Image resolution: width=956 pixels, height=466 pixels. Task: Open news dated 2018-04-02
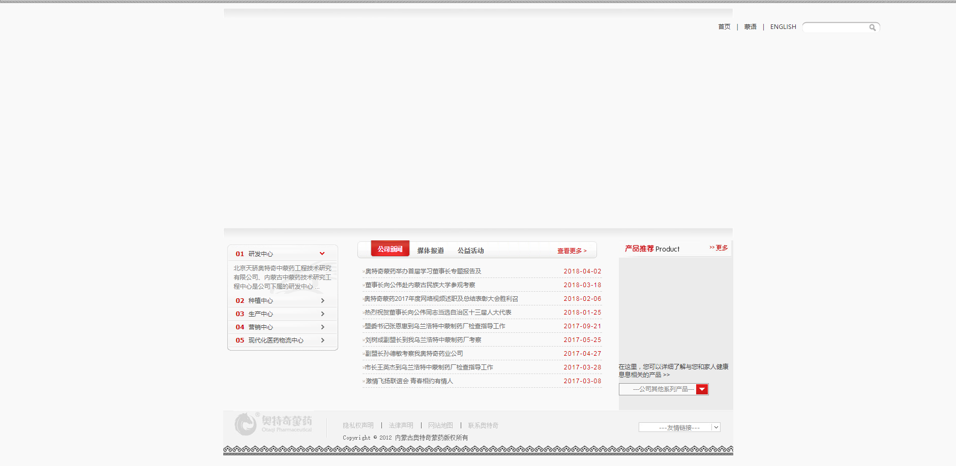tap(423, 271)
